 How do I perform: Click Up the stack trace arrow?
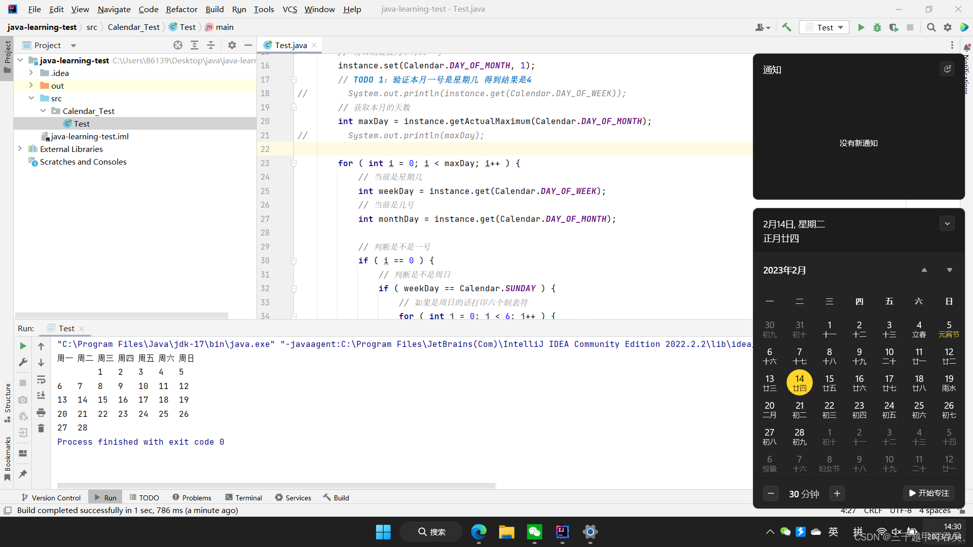(41, 346)
